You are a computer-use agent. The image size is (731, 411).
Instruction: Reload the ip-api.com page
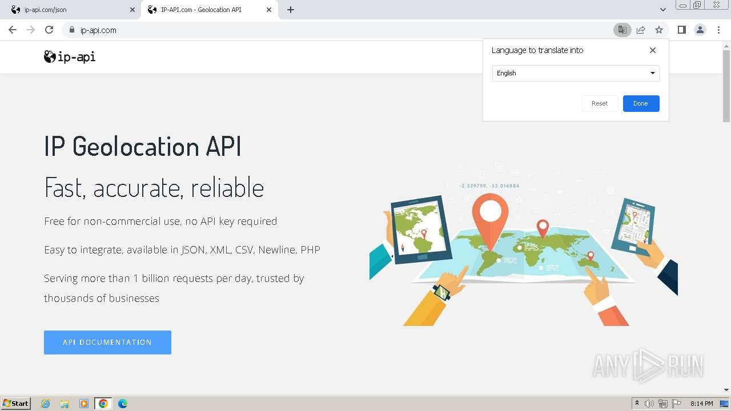point(49,30)
